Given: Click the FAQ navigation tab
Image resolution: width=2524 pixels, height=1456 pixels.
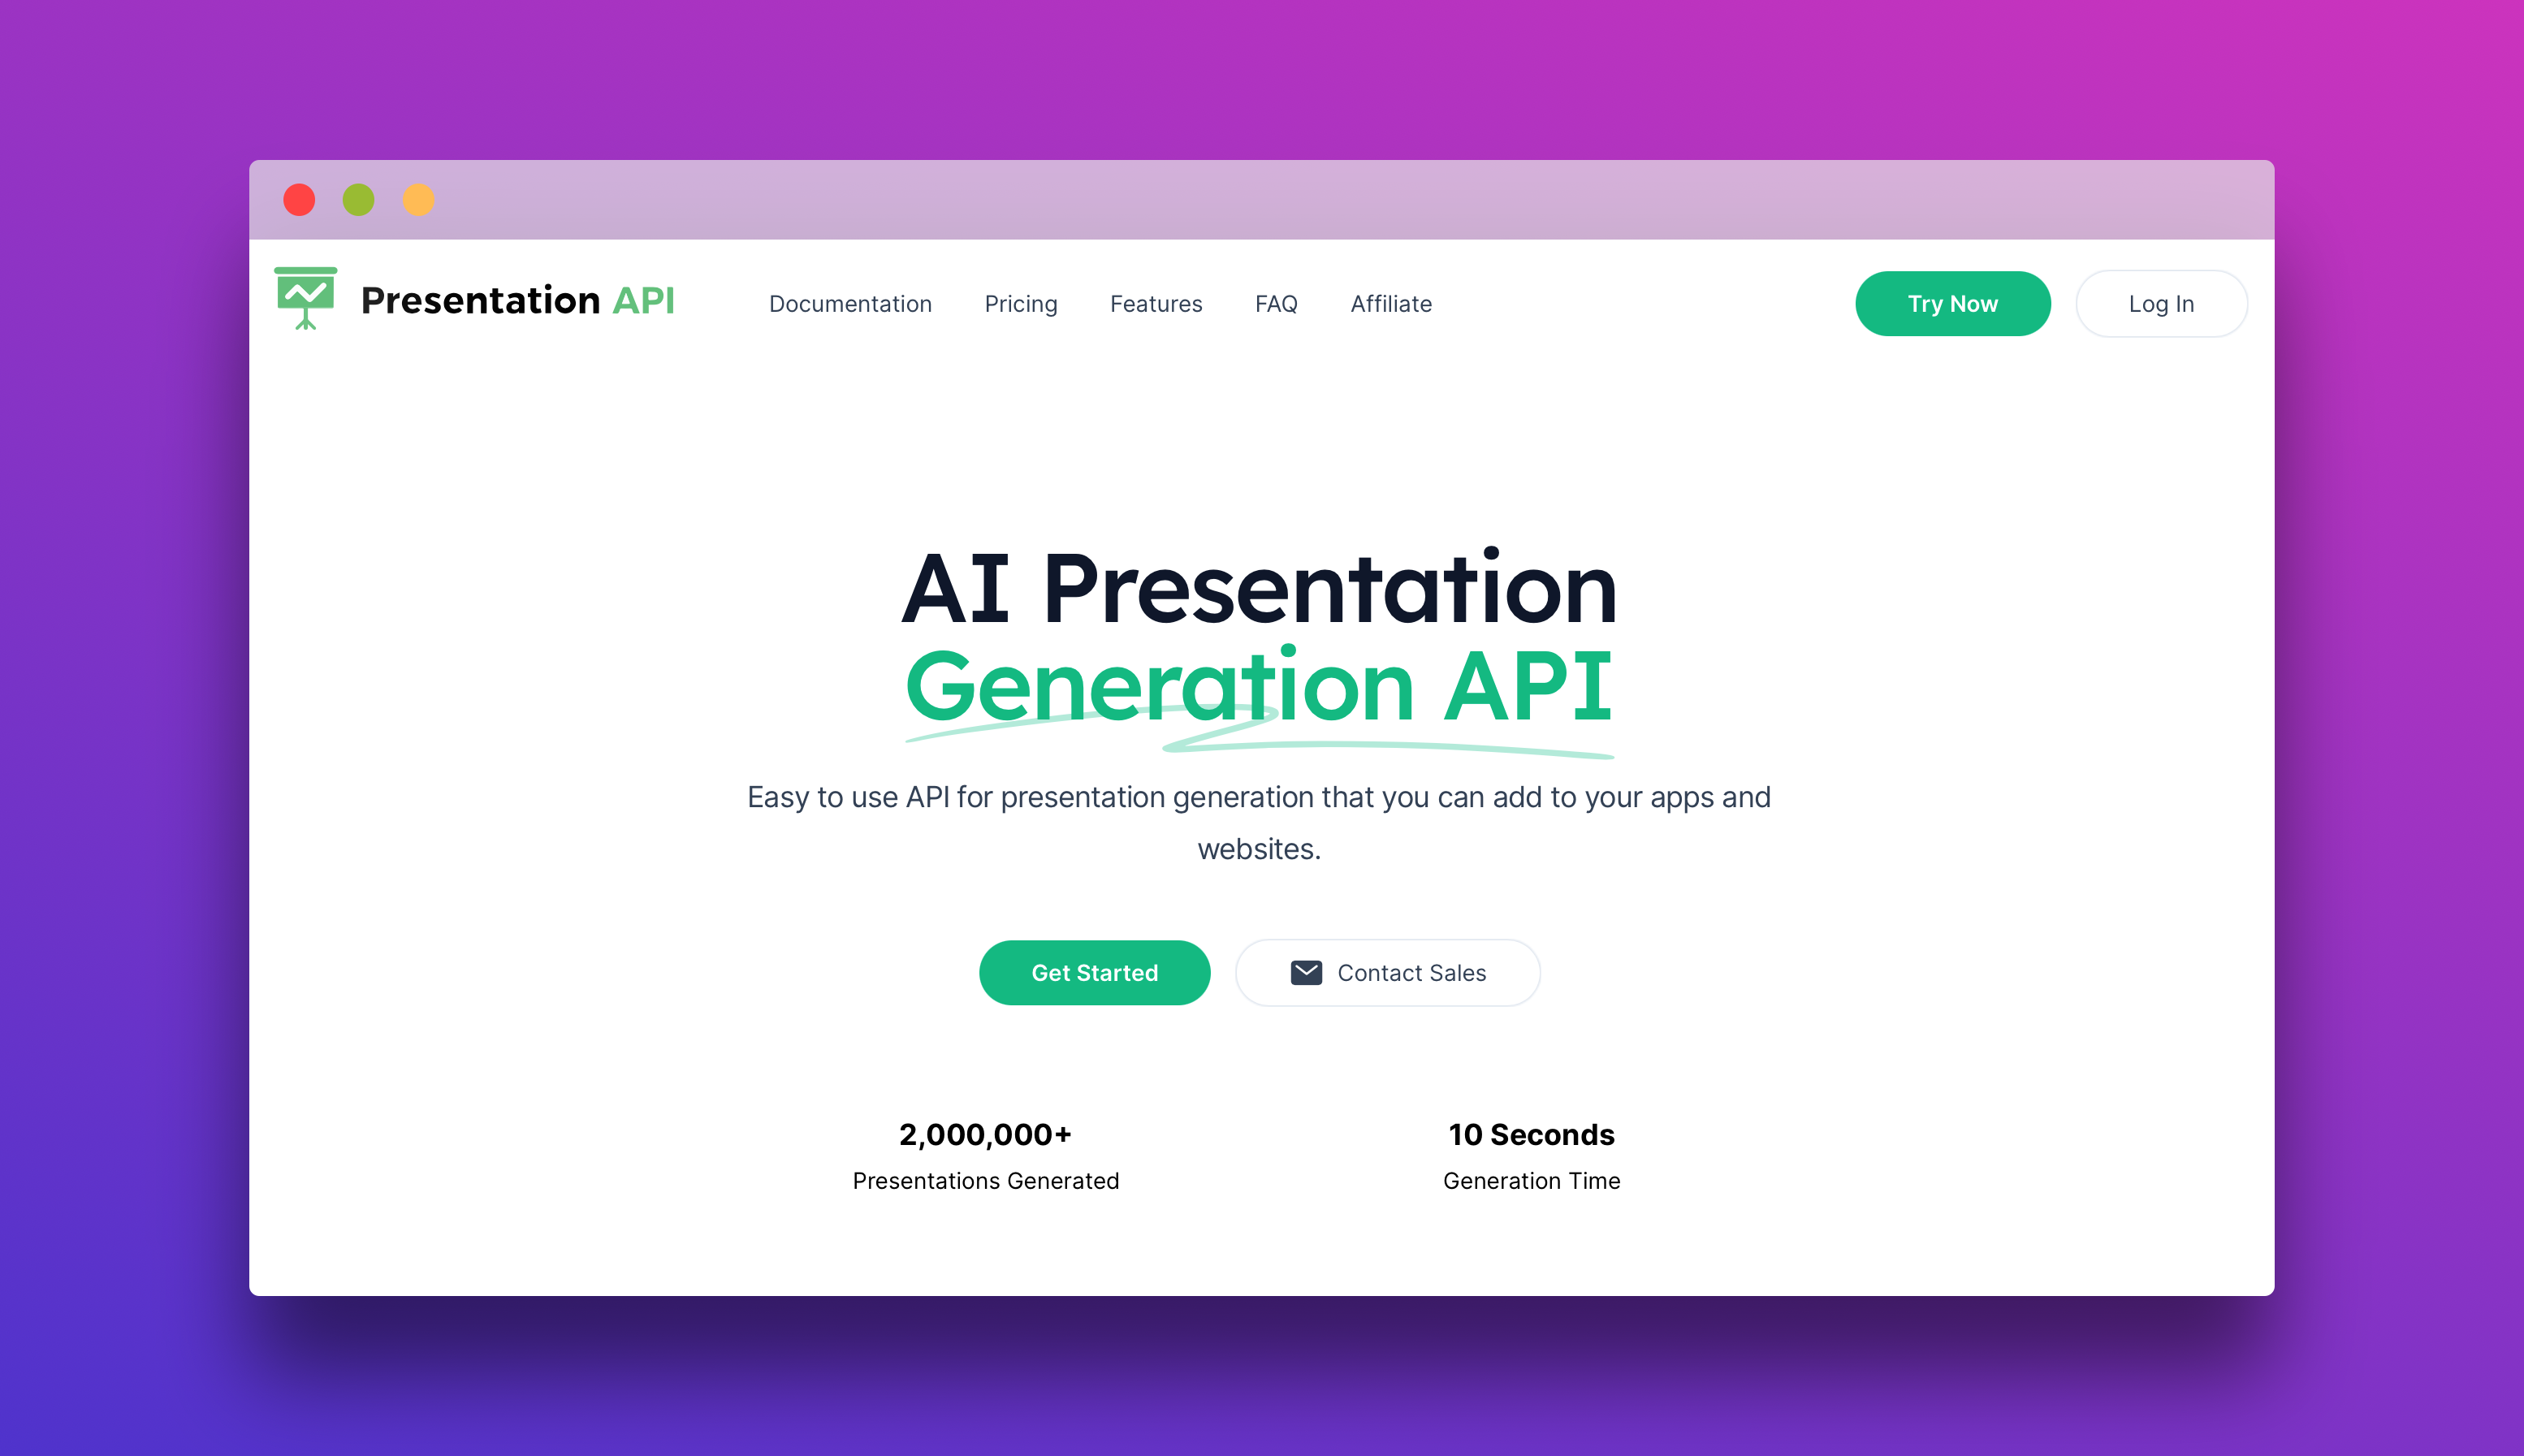Looking at the screenshot, I should pyautogui.click(x=1277, y=304).
